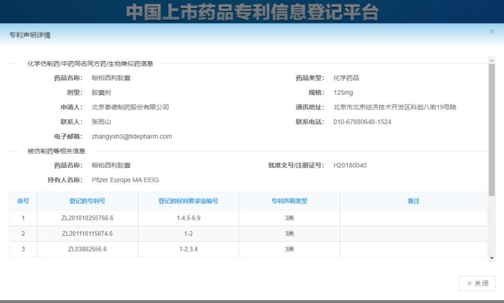504x303 pixels.
Task: Close dialog with the X icon at top right
Action: coord(492,32)
